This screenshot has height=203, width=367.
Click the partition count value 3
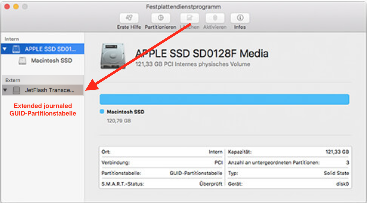348,163
